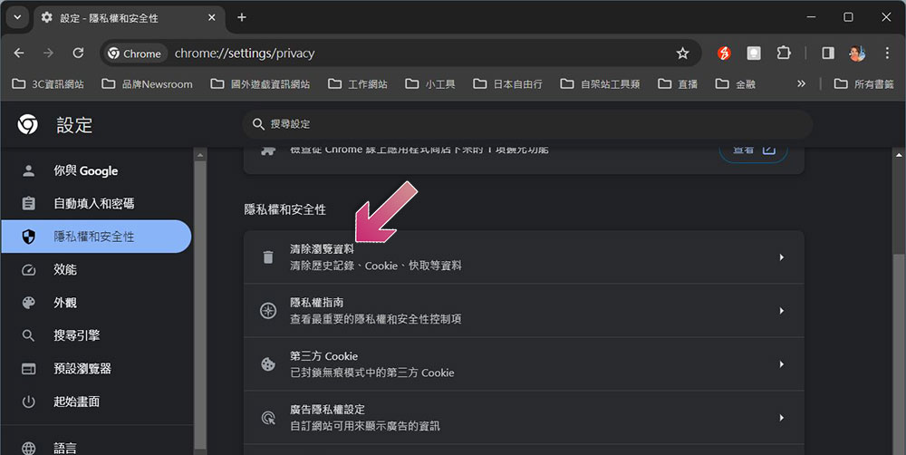
Task: Expand the hidden bookmarks chevron
Action: tap(801, 83)
